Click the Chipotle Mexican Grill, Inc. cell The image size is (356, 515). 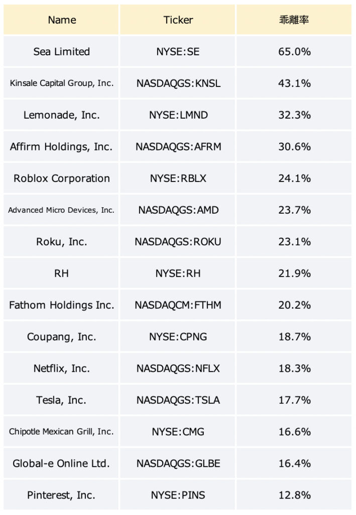click(61, 432)
